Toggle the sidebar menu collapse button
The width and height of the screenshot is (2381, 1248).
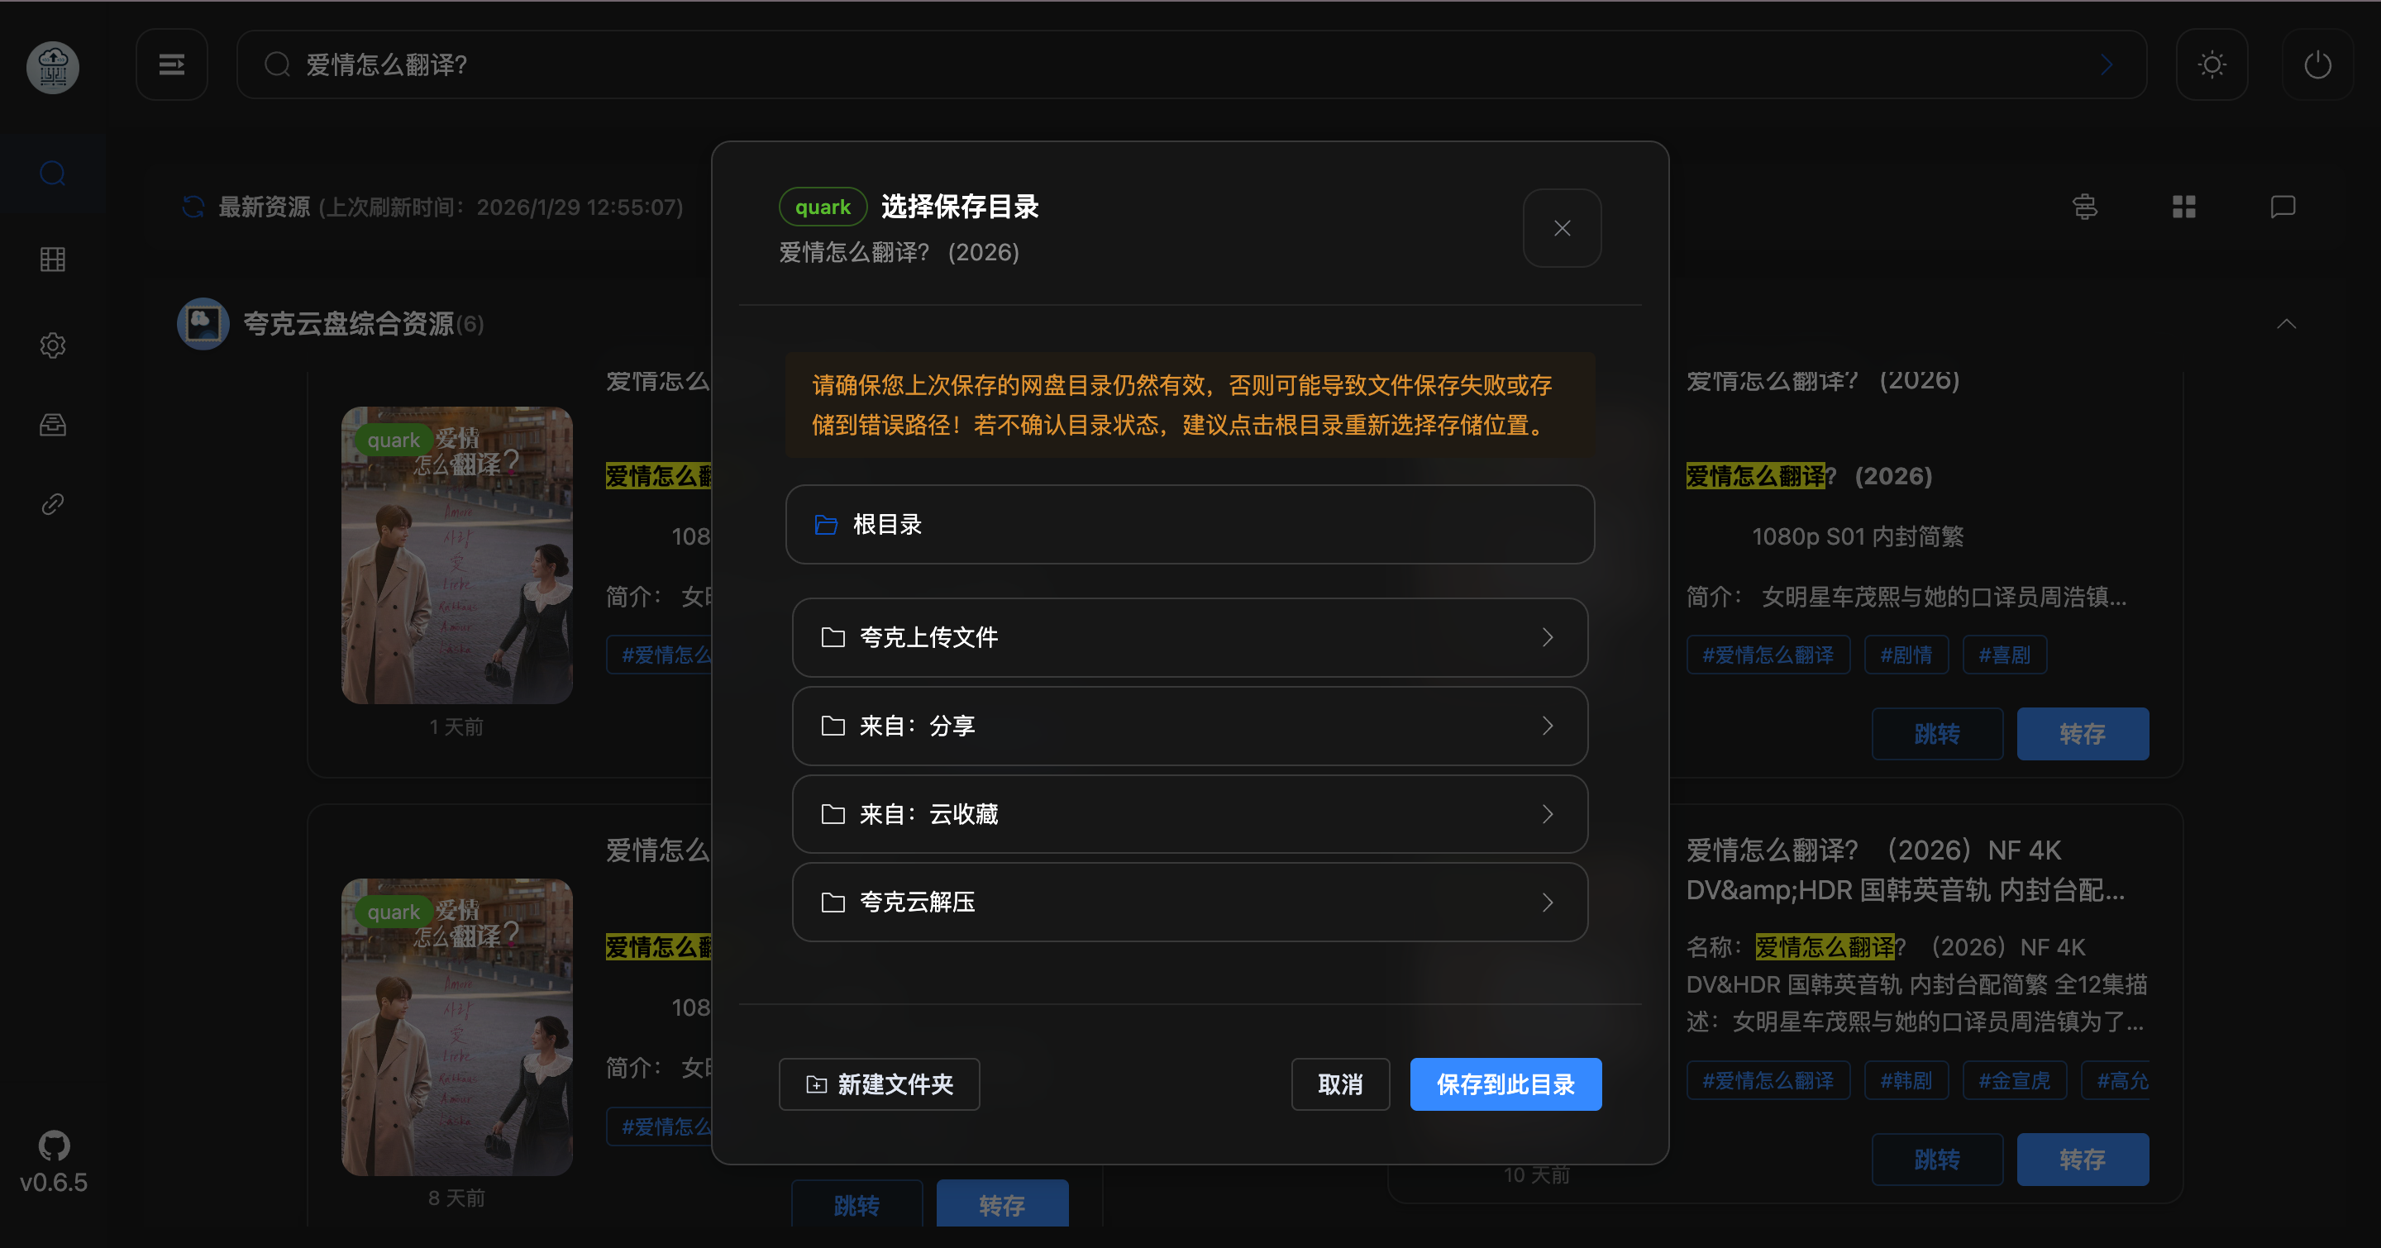pyautogui.click(x=172, y=64)
